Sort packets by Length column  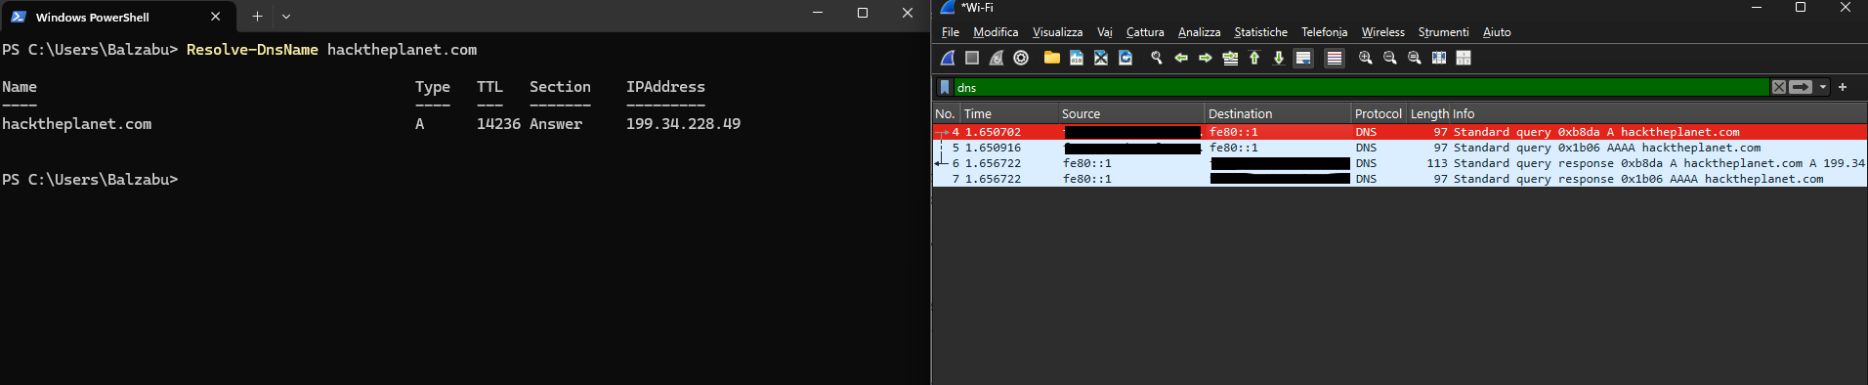[1429, 113]
